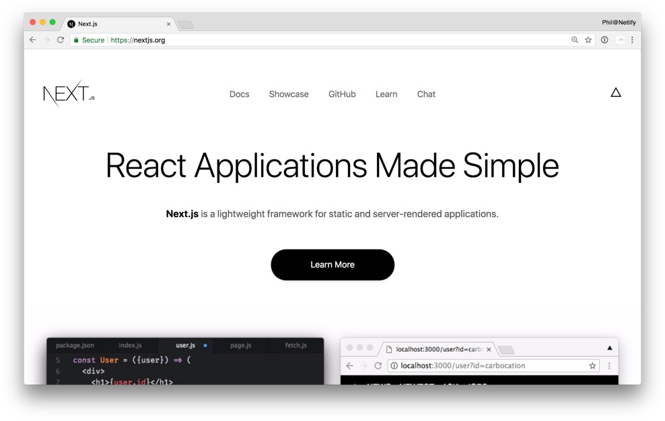
Task: Bookmark the page with the star icon
Action: coord(587,40)
